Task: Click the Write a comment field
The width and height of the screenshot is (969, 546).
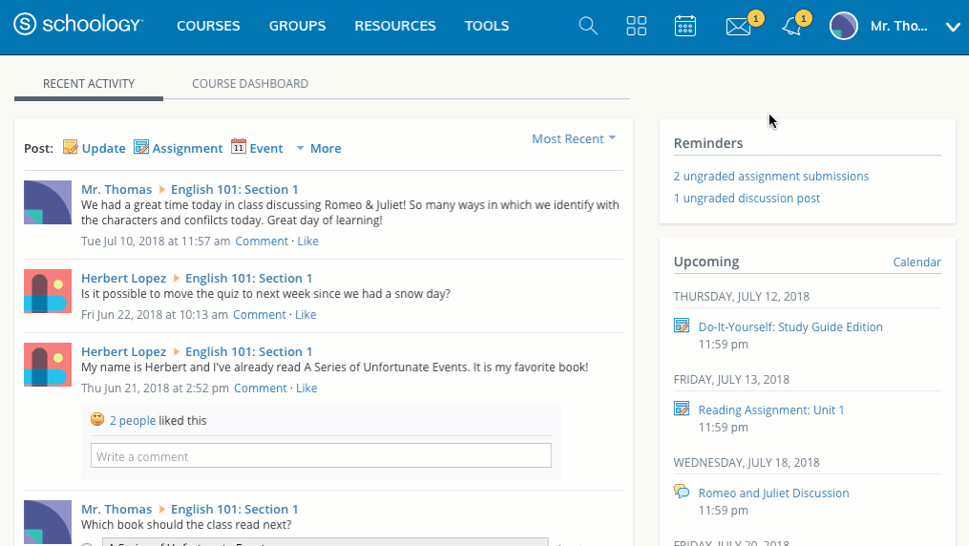Action: (x=321, y=456)
